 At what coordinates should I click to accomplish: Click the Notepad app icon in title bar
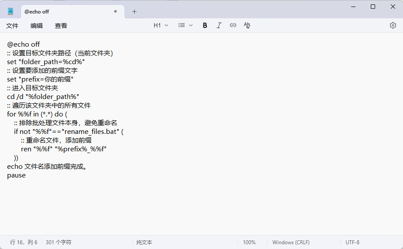coord(10,11)
